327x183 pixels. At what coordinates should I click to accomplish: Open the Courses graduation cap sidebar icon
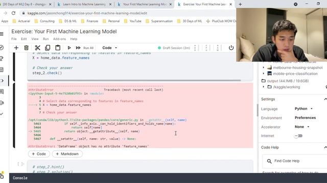point(2,103)
